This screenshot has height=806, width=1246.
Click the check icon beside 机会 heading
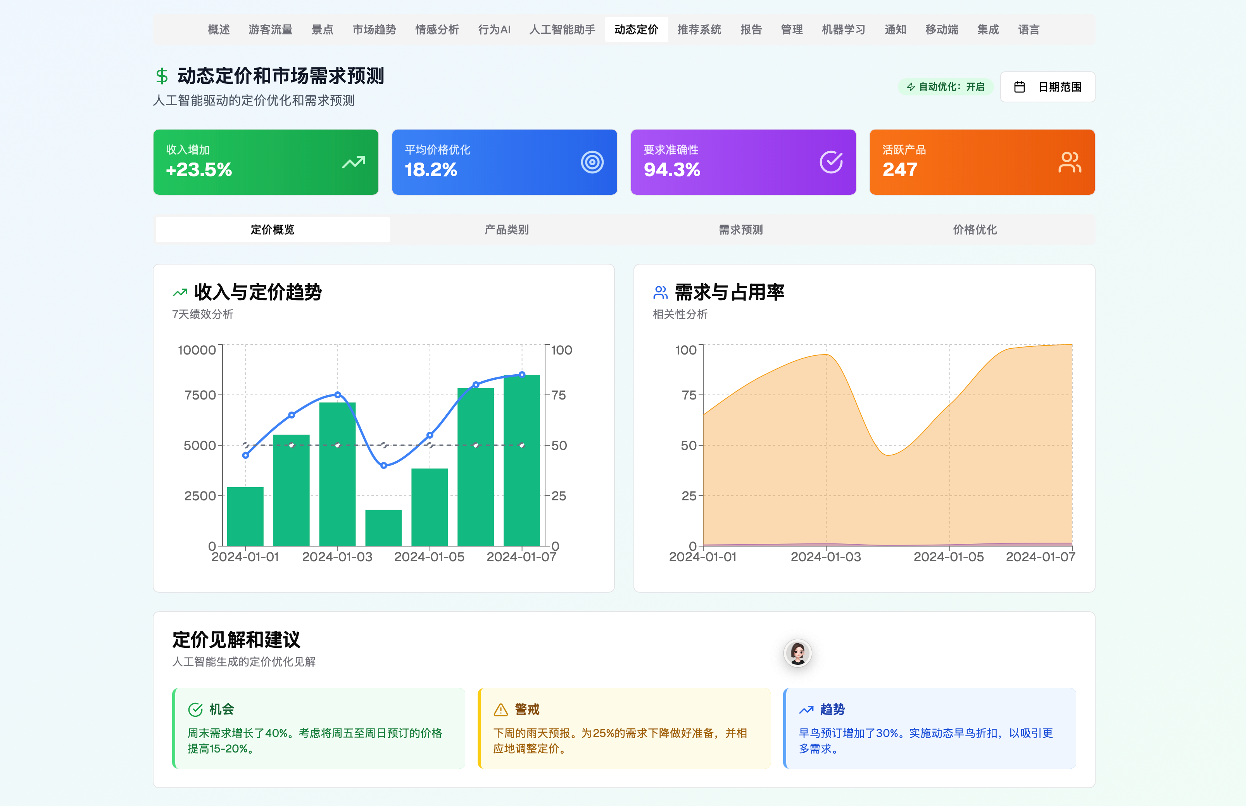pyautogui.click(x=195, y=710)
